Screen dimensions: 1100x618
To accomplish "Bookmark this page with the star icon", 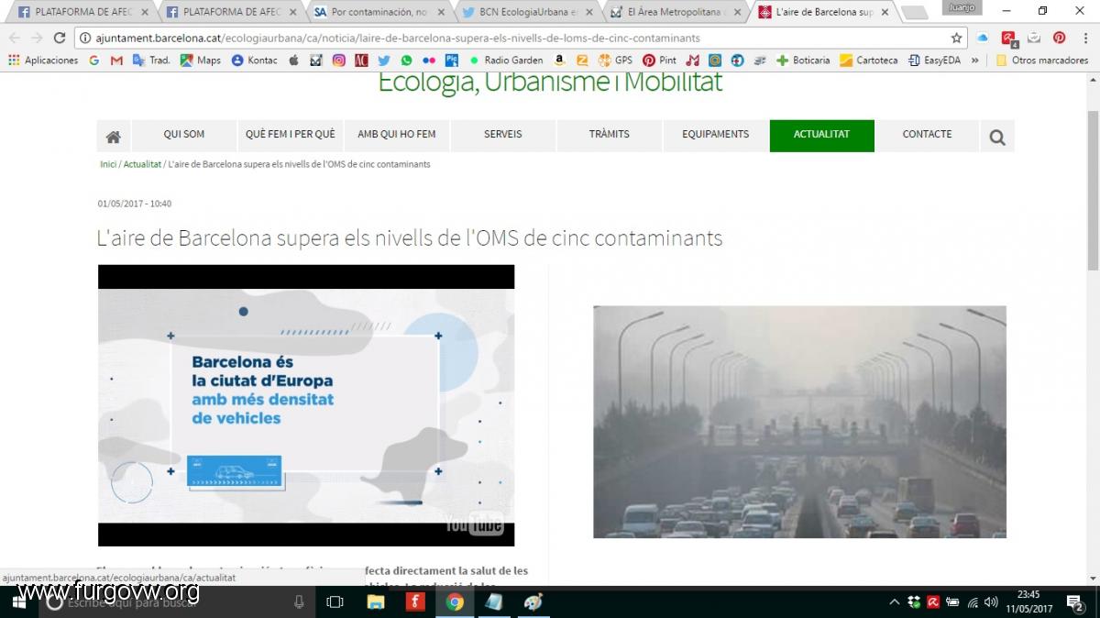I will (x=956, y=38).
